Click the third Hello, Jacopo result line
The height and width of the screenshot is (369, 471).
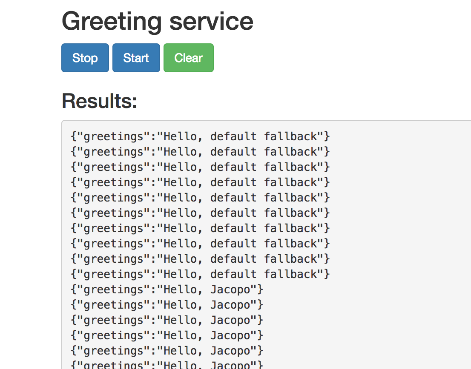(167, 320)
